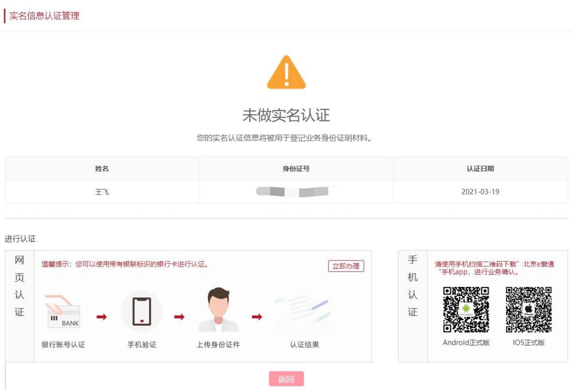
Task: Select the 网页认证 vertical tab
Action: pos(20,286)
